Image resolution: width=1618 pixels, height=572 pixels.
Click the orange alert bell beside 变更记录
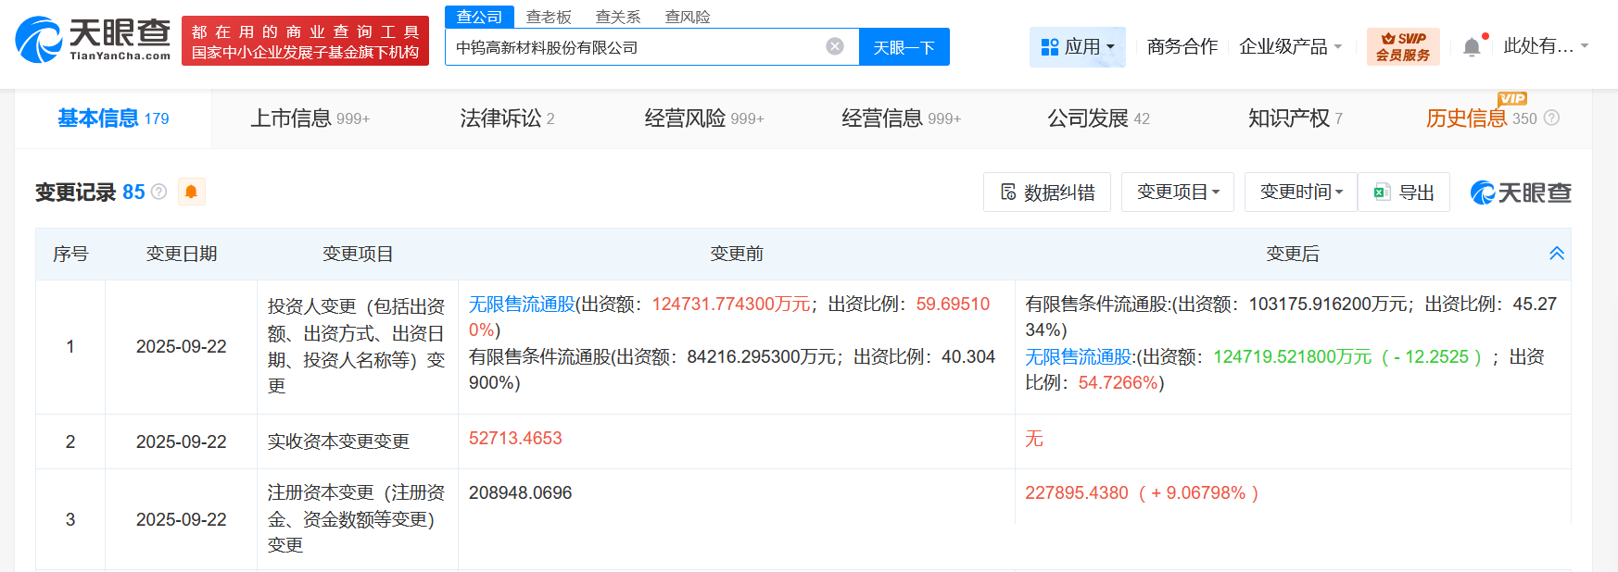click(x=191, y=192)
